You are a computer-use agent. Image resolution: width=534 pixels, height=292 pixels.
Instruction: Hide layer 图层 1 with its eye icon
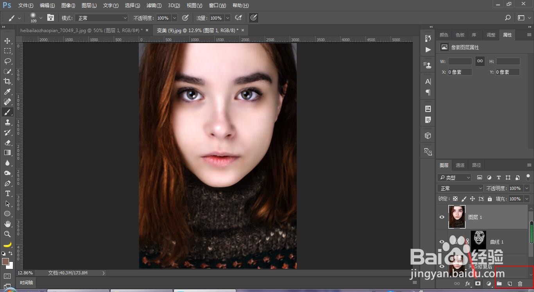pos(442,217)
